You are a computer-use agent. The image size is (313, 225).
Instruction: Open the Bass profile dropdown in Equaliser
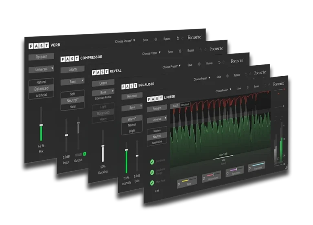(132, 107)
